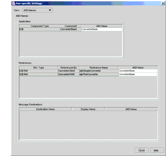Select the Component column header in Application
Viewport: 166px width, 156px height.
click(x=70, y=26)
